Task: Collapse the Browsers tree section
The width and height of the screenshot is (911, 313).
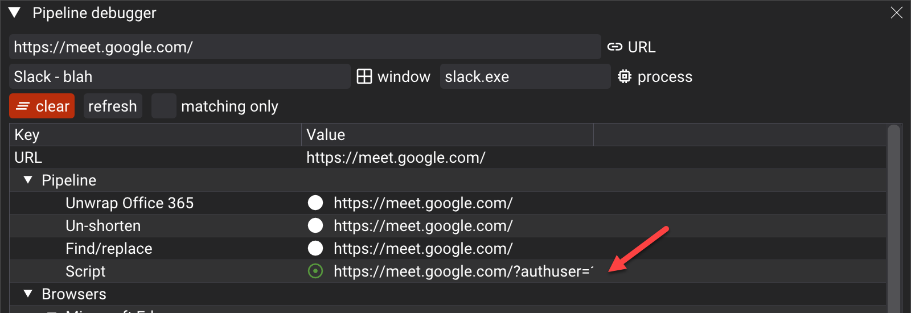Action: coord(28,294)
